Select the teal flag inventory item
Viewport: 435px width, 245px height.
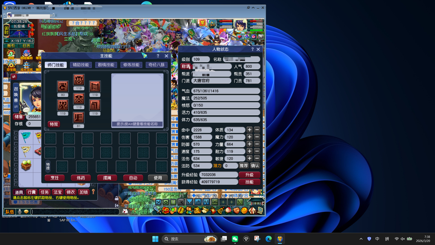pos(26,137)
